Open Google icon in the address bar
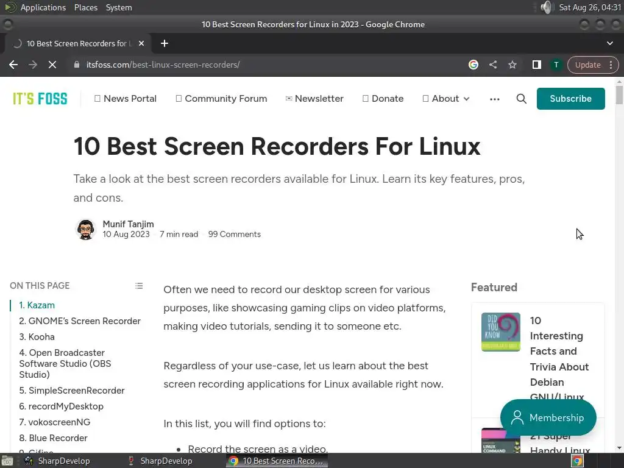 (x=473, y=65)
